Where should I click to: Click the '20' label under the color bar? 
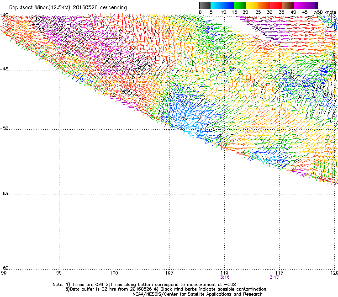(245, 12)
